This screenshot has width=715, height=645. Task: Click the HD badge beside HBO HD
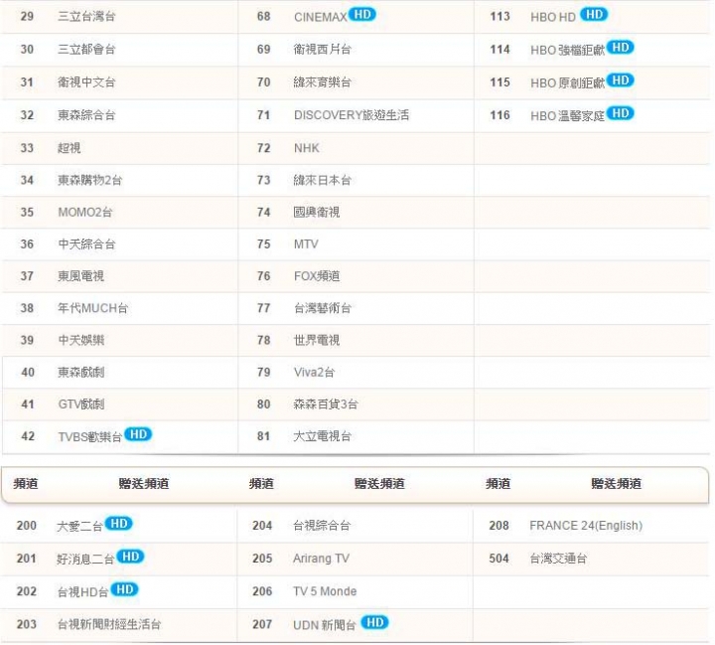594,15
